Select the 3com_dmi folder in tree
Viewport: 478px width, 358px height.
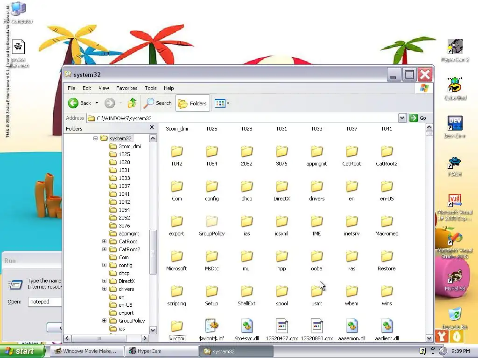(x=125, y=146)
